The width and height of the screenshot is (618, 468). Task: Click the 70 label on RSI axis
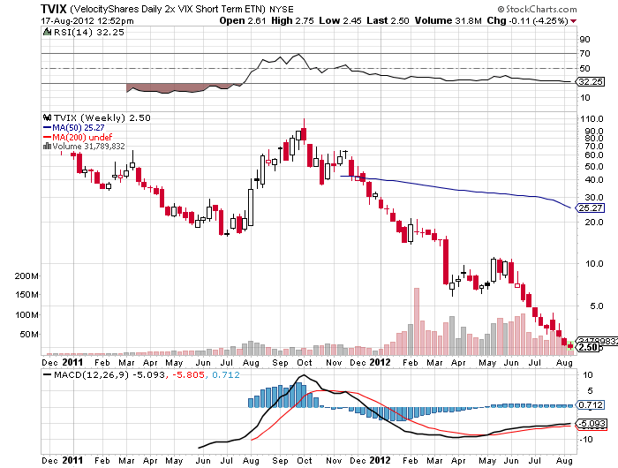584,53
